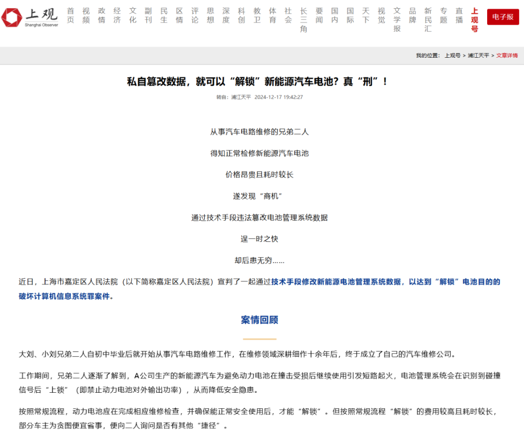Click 文章详情 breadcrumb item
This screenshot has height=432, width=524.
[x=507, y=56]
